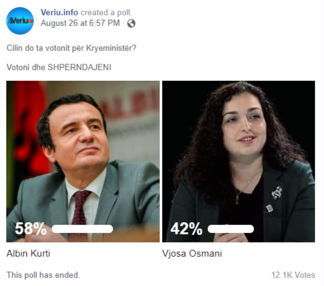Click the white result bar beside 58%
The height and width of the screenshot is (286, 324).
(82, 229)
